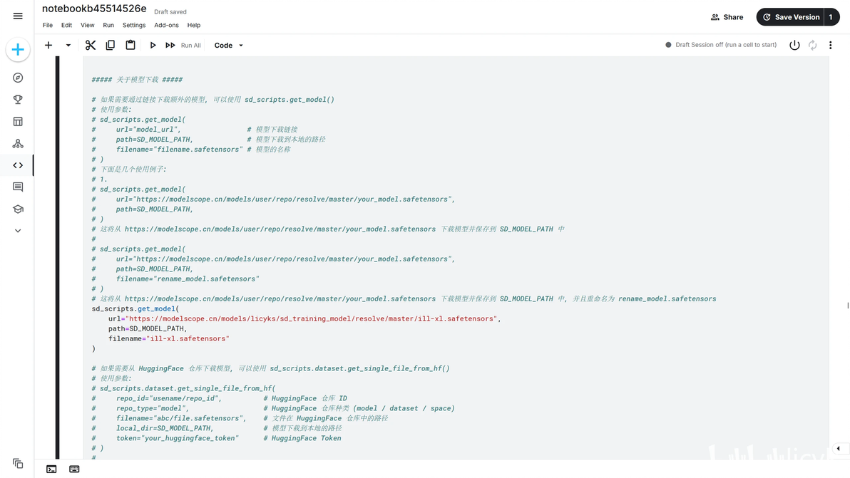Click the Save Version button
The image size is (850, 478).
[790, 17]
